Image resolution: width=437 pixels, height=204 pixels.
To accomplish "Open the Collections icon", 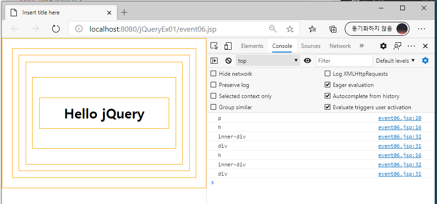I will 333,29.
